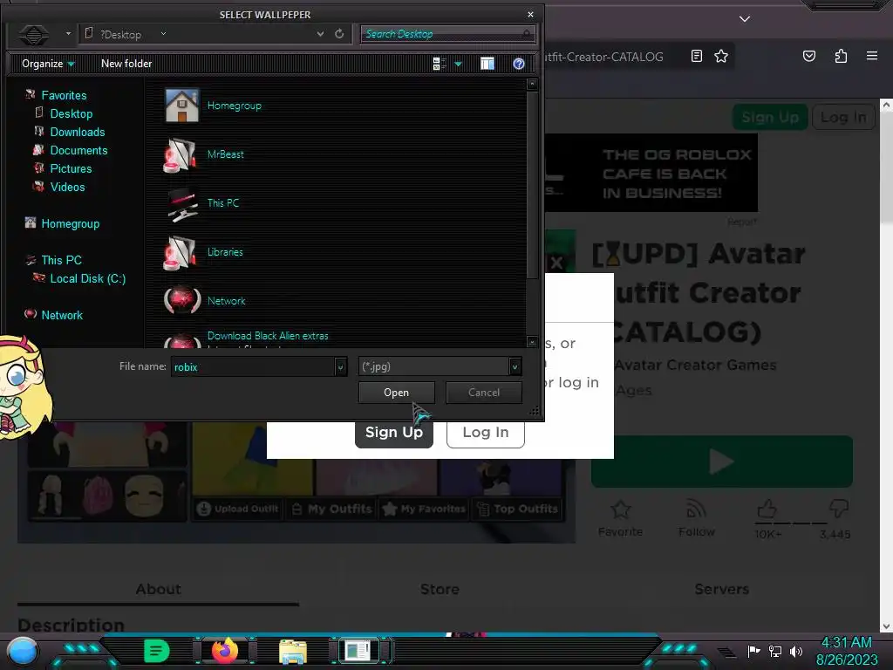Click the thumbs down dislike icon
This screenshot has width=893, height=670.
[x=839, y=509]
